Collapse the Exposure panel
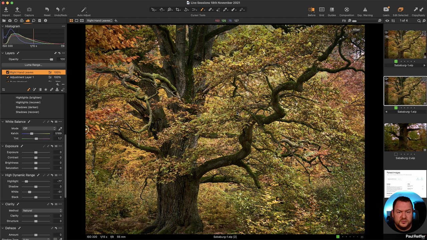The height and width of the screenshot is (240, 427). click(3, 146)
